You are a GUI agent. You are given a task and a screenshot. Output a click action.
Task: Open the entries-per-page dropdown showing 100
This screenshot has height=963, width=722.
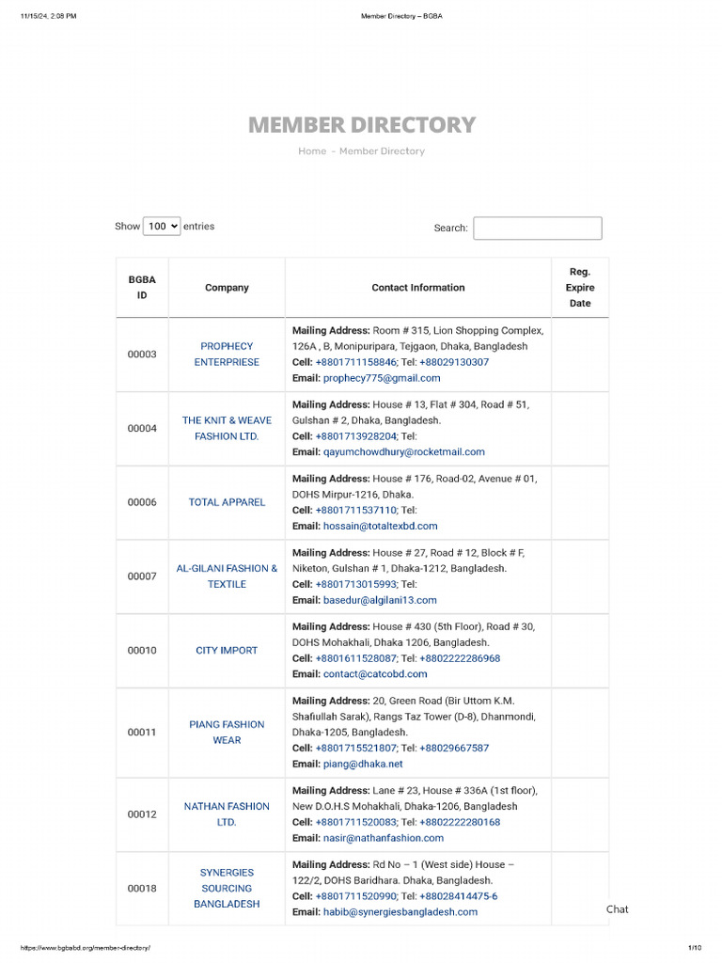pos(162,226)
